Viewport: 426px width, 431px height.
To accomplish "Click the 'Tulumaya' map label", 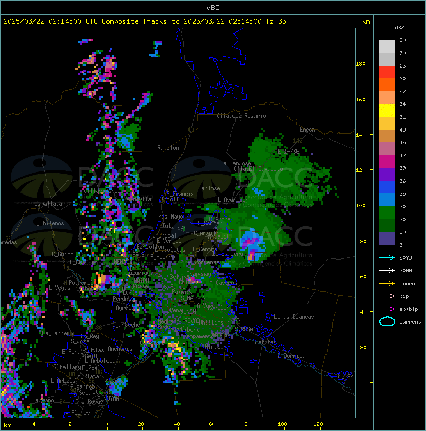I will [x=175, y=226].
